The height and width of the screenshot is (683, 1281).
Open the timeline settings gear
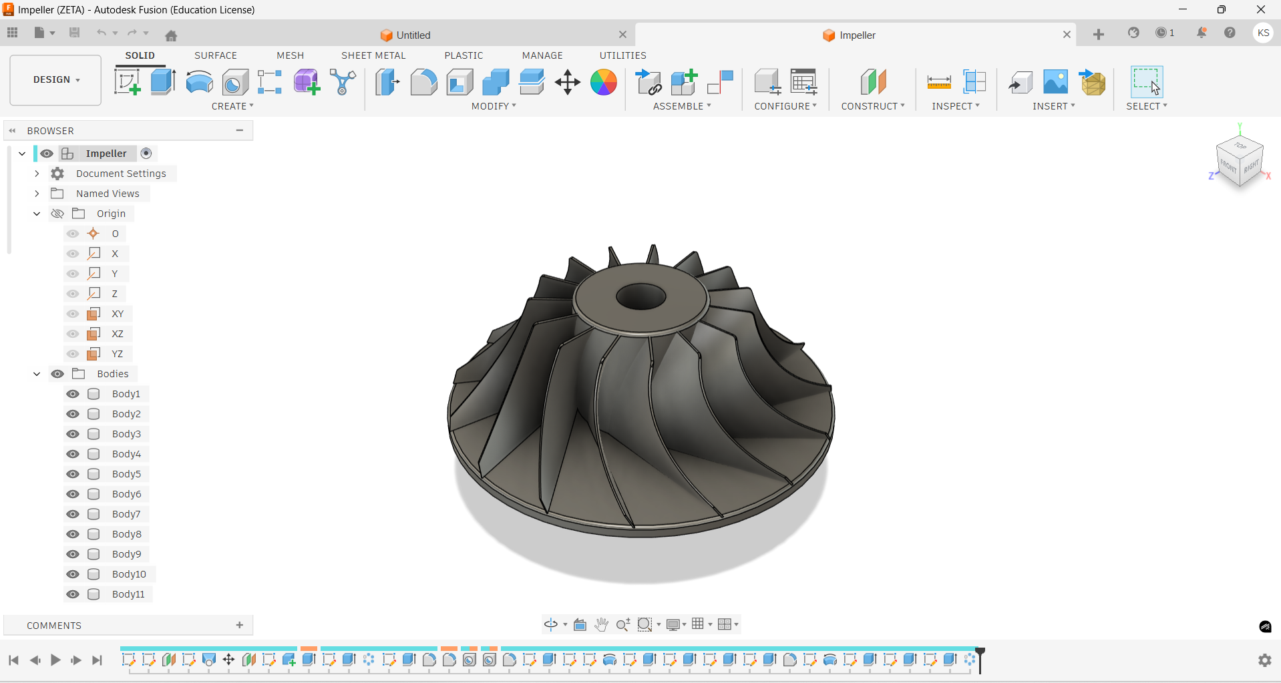pyautogui.click(x=1265, y=660)
